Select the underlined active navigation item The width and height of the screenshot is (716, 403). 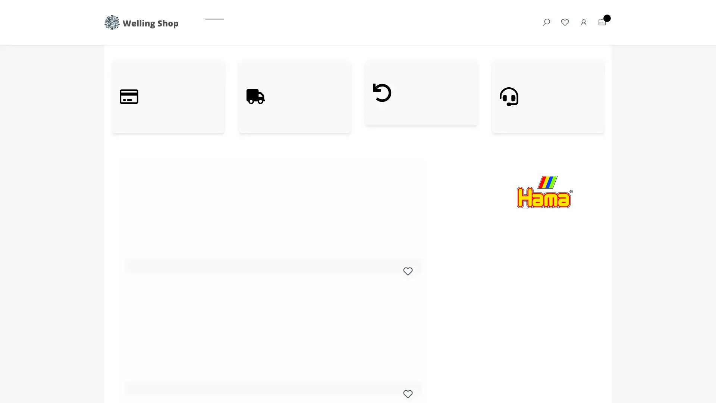point(214,19)
